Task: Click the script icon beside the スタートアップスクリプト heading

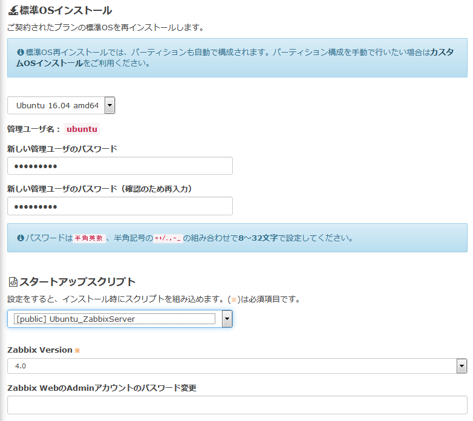Action: pos(13,282)
